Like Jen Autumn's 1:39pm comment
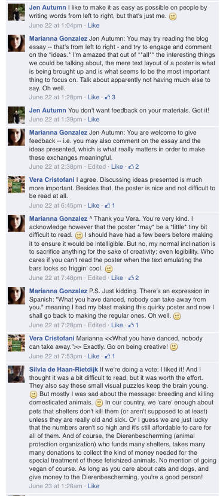223x496 pixels. coord(93,119)
